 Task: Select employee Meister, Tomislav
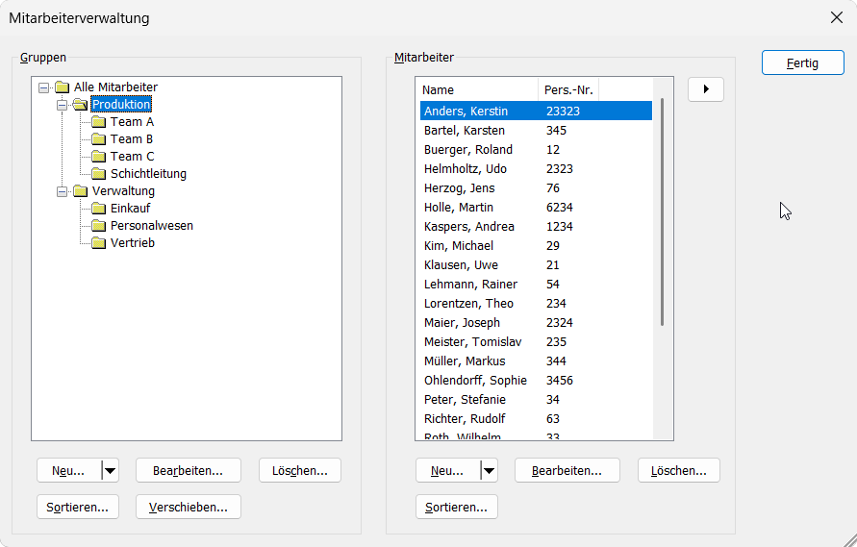536,341
